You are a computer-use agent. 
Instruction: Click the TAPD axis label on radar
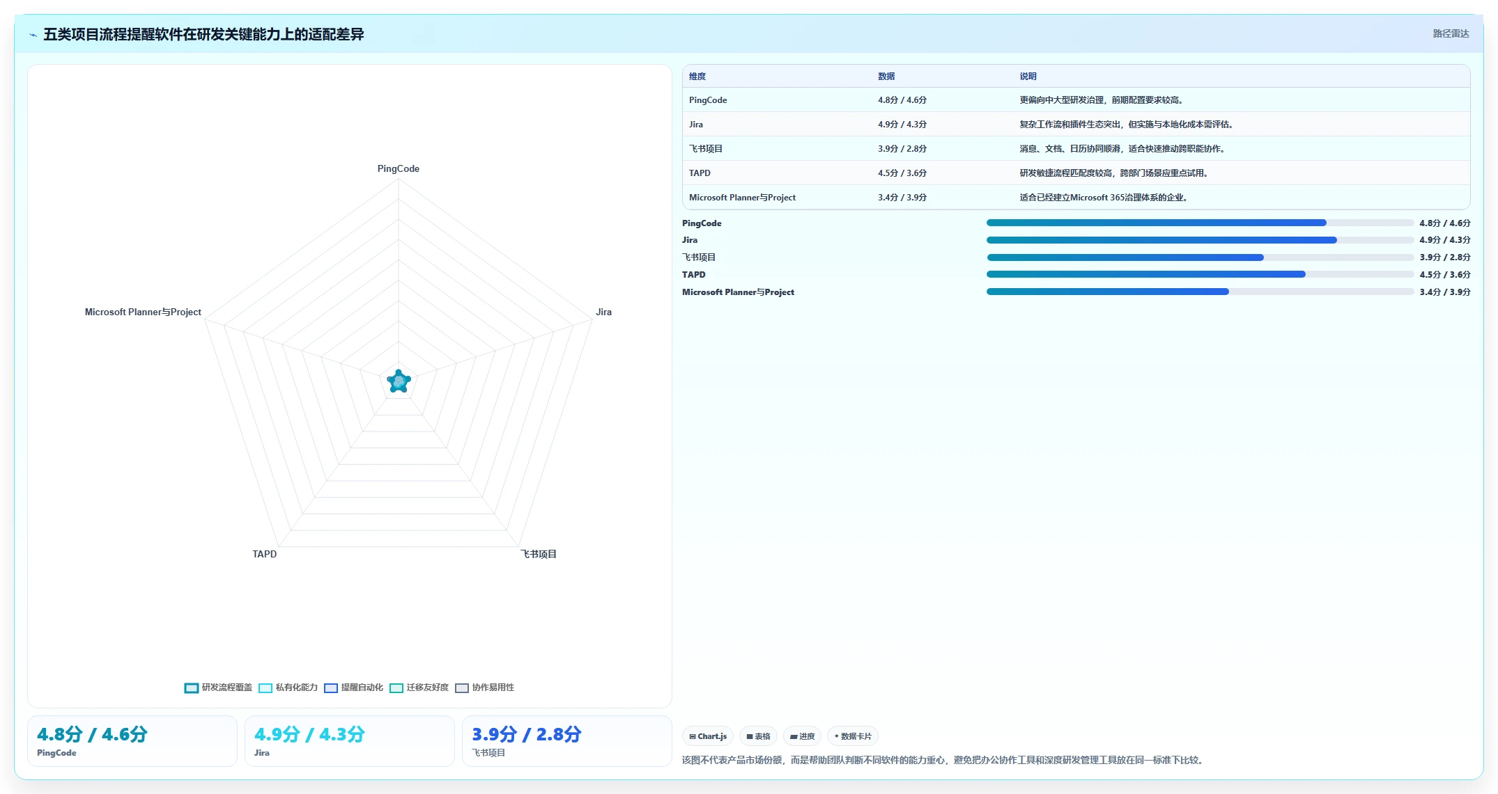click(x=265, y=554)
